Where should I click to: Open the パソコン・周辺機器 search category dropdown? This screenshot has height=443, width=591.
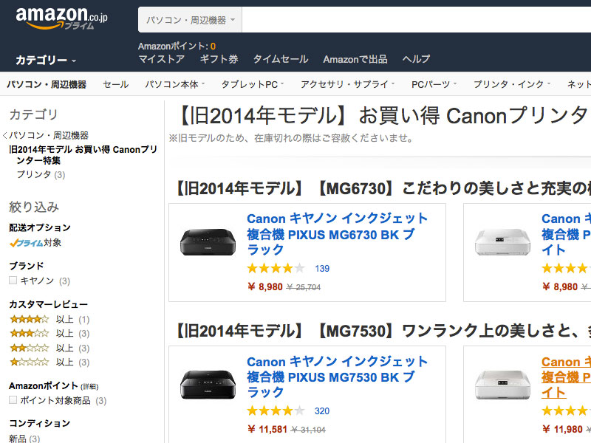191,20
